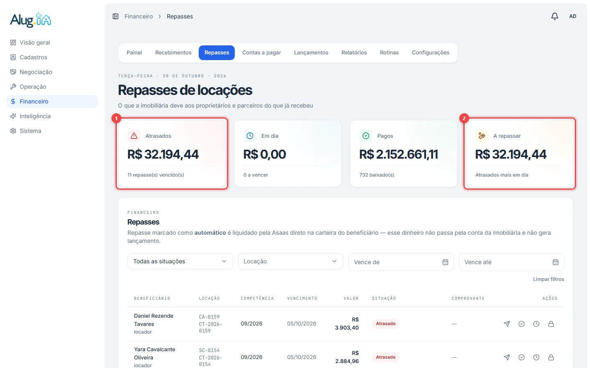Open the Vence até calendar picker icon
This screenshot has height=368, width=590.
point(556,262)
